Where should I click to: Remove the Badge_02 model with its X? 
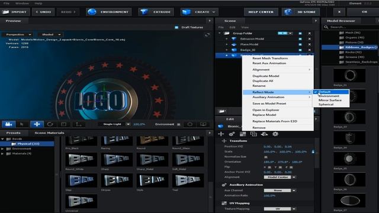(309, 50)
